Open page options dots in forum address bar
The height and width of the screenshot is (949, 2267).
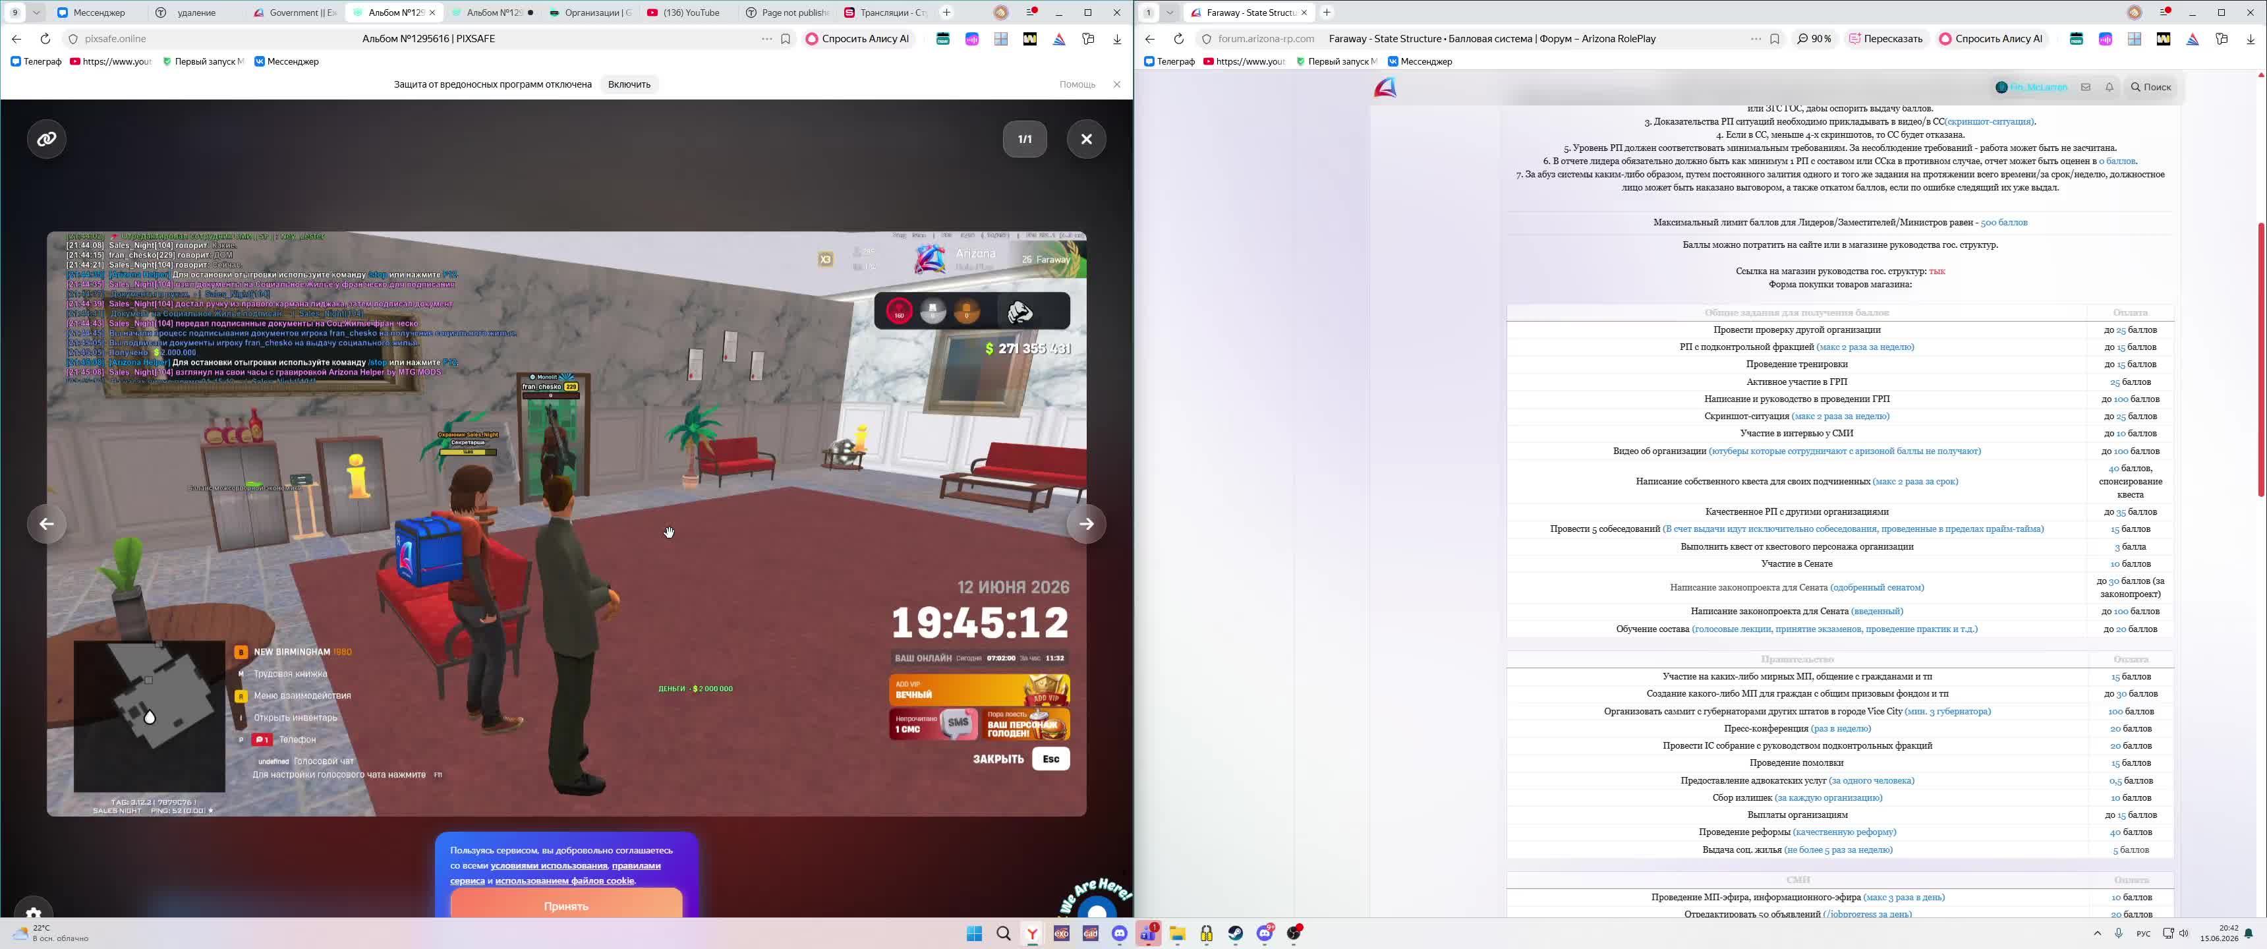click(1756, 39)
